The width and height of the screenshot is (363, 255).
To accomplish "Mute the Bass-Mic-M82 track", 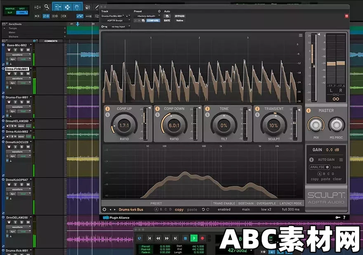I will pyautogui.click(x=28, y=50).
